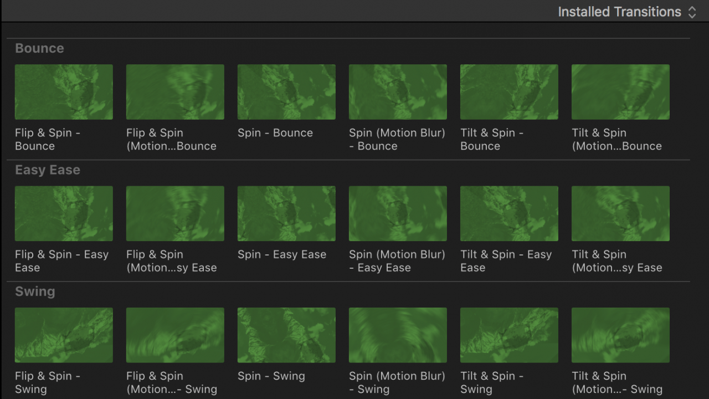Click the Bounce category heading
This screenshot has height=399, width=709.
[x=39, y=48]
